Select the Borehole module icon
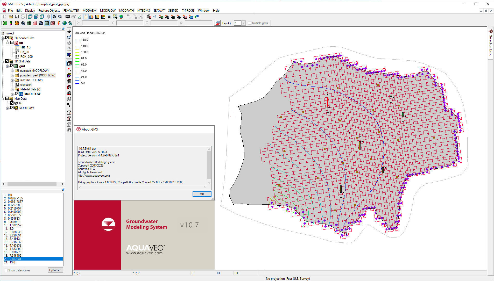 (11, 23)
